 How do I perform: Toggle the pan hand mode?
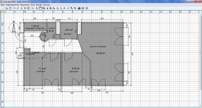(x=40, y=8)
